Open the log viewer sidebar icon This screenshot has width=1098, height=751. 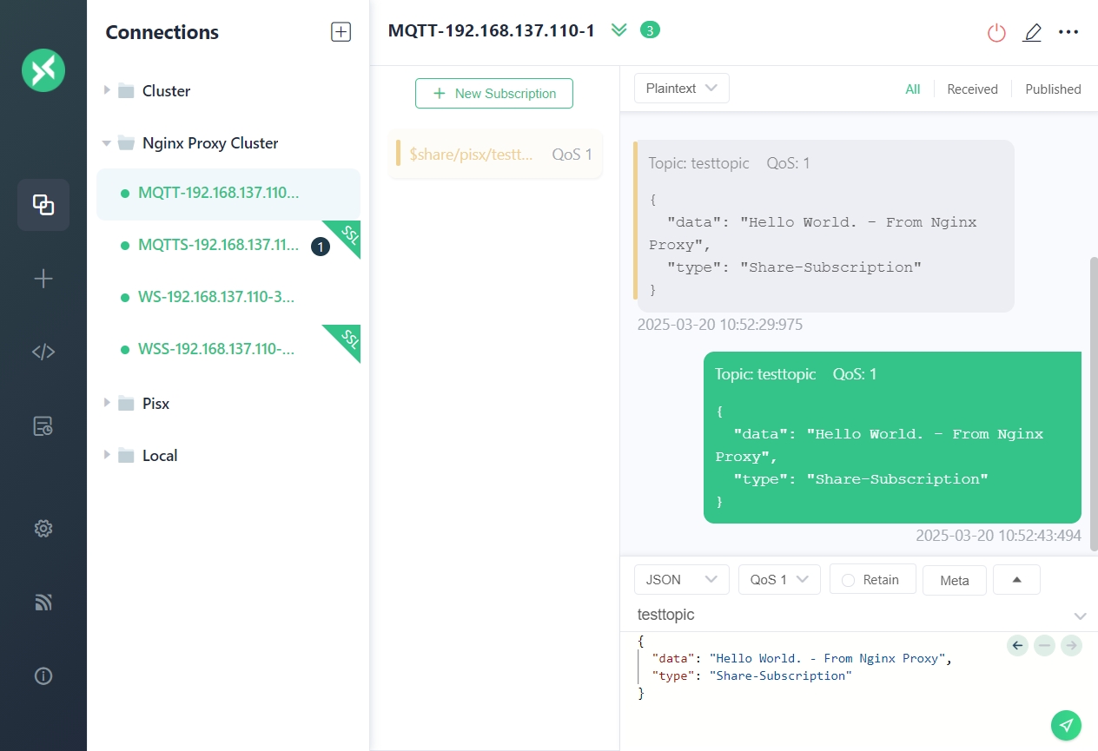click(x=43, y=425)
